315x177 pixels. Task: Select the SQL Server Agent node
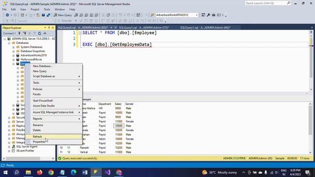point(27,147)
